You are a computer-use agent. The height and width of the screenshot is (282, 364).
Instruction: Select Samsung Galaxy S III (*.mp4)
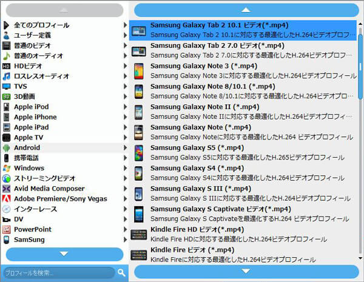(243, 194)
